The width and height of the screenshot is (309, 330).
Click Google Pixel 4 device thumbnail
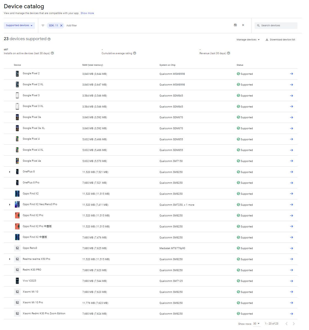pos(17,139)
